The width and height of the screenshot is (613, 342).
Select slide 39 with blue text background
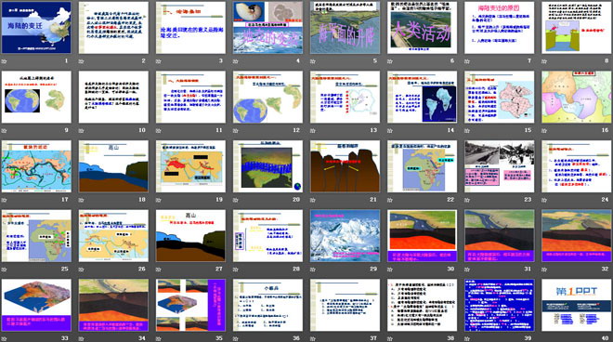(x=500, y=305)
